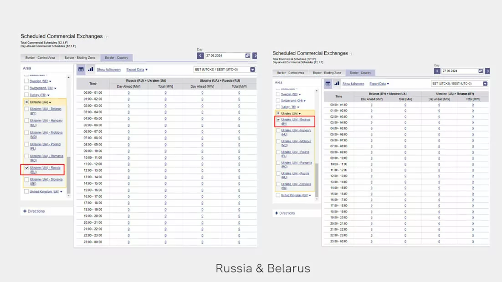Go to previous day in right panel
The image size is (502, 282).
click(x=437, y=71)
